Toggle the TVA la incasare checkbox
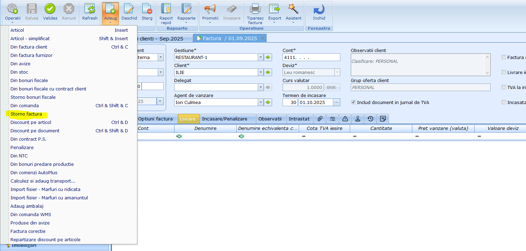 (504, 87)
